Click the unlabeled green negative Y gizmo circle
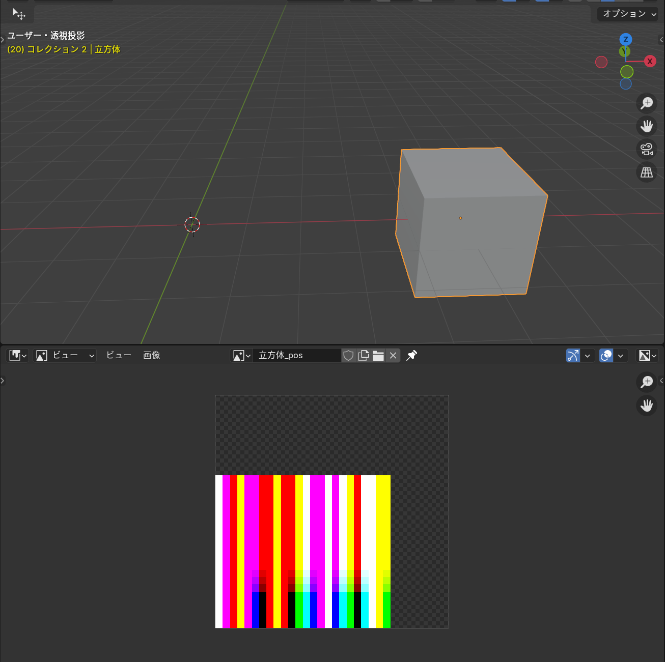The image size is (665, 662). (x=627, y=72)
